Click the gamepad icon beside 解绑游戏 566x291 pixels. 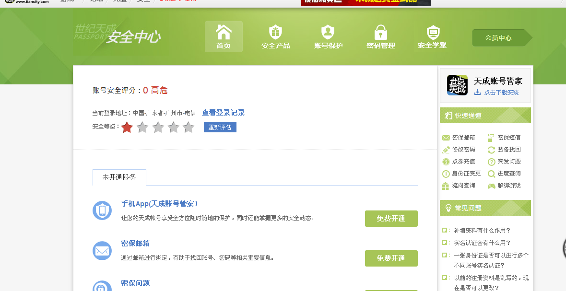pyautogui.click(x=491, y=186)
